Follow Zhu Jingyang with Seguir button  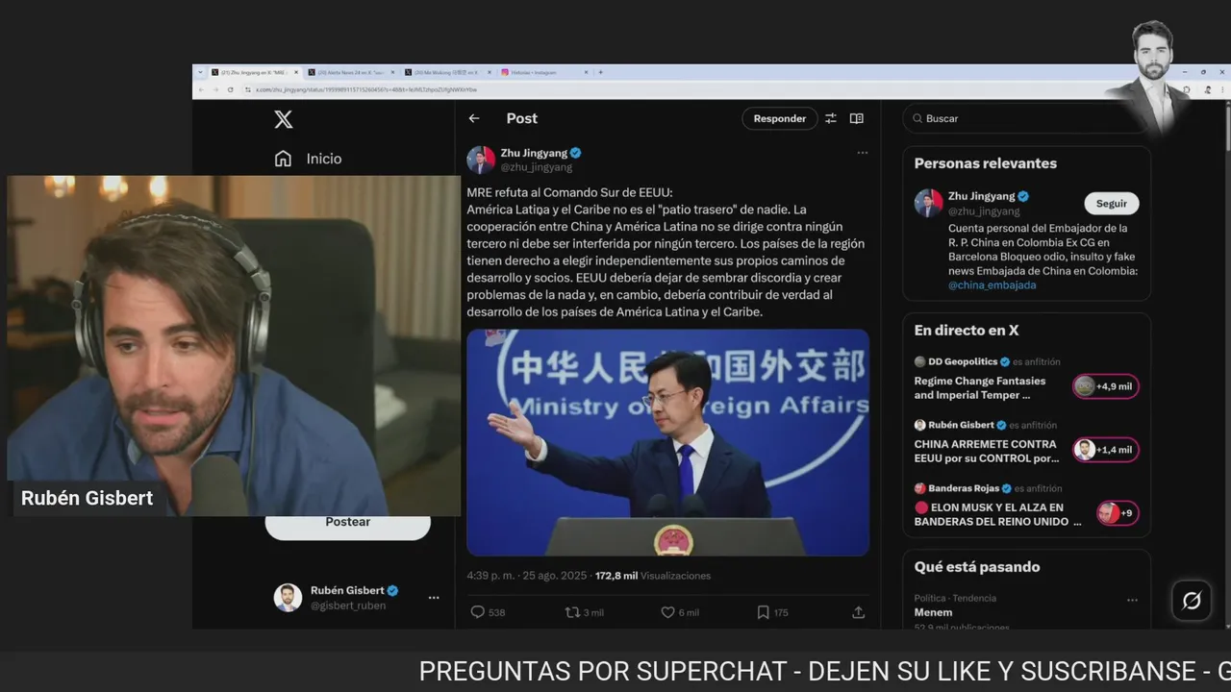tap(1112, 204)
